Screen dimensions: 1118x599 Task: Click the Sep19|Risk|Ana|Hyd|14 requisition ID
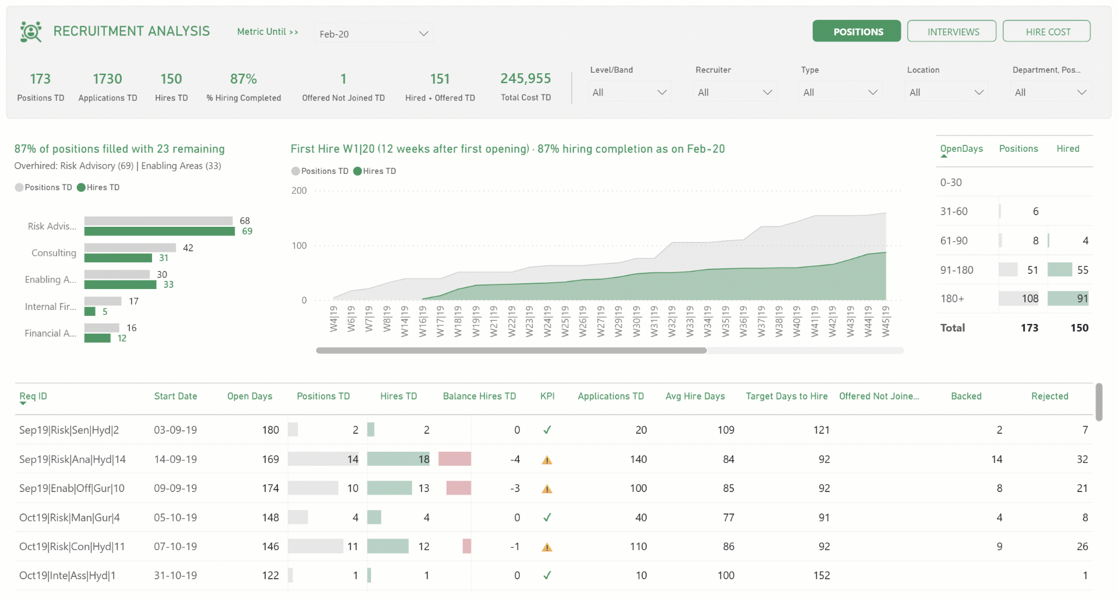point(72,459)
